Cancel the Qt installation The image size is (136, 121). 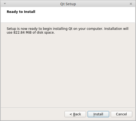121,114
